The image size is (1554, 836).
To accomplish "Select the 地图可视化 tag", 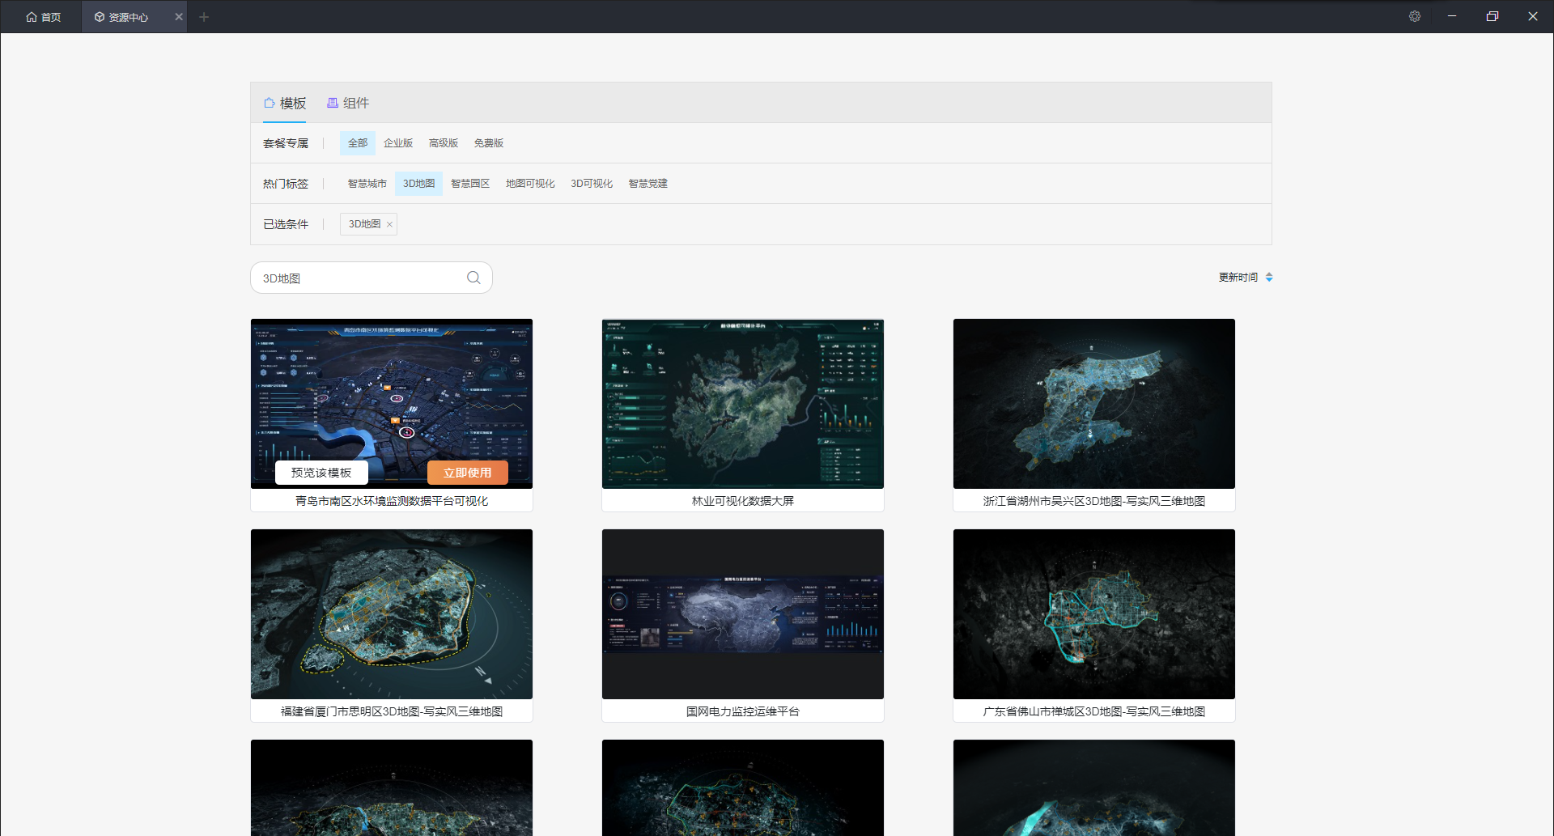I will [x=530, y=184].
